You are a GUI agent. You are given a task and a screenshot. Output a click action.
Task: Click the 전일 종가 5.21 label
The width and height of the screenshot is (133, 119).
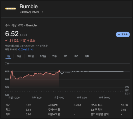point(127,90)
